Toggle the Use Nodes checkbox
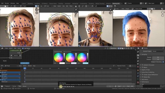165x93 pixels. pos(23,48)
